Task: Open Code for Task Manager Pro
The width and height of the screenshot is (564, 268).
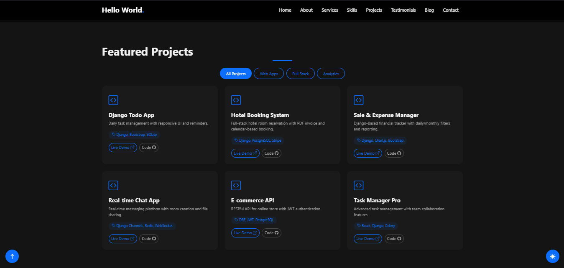Action: (x=394, y=239)
